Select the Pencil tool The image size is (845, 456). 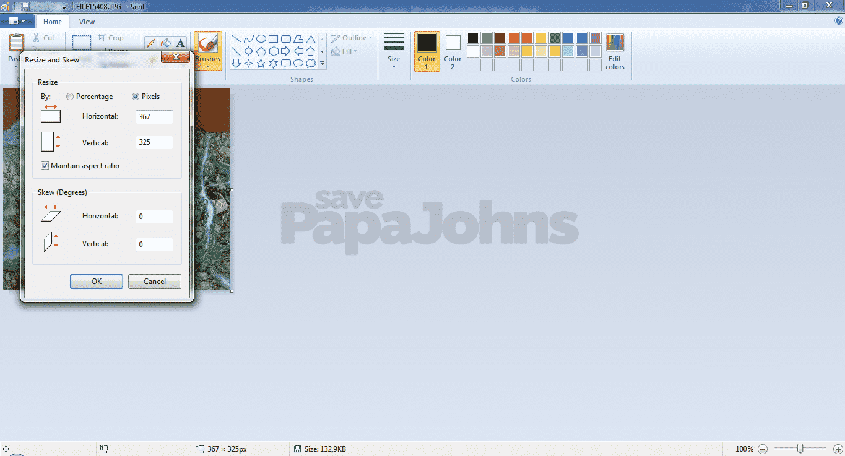[x=150, y=43]
